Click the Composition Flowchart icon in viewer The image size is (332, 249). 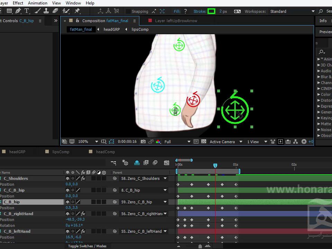pyautogui.click(x=296, y=141)
